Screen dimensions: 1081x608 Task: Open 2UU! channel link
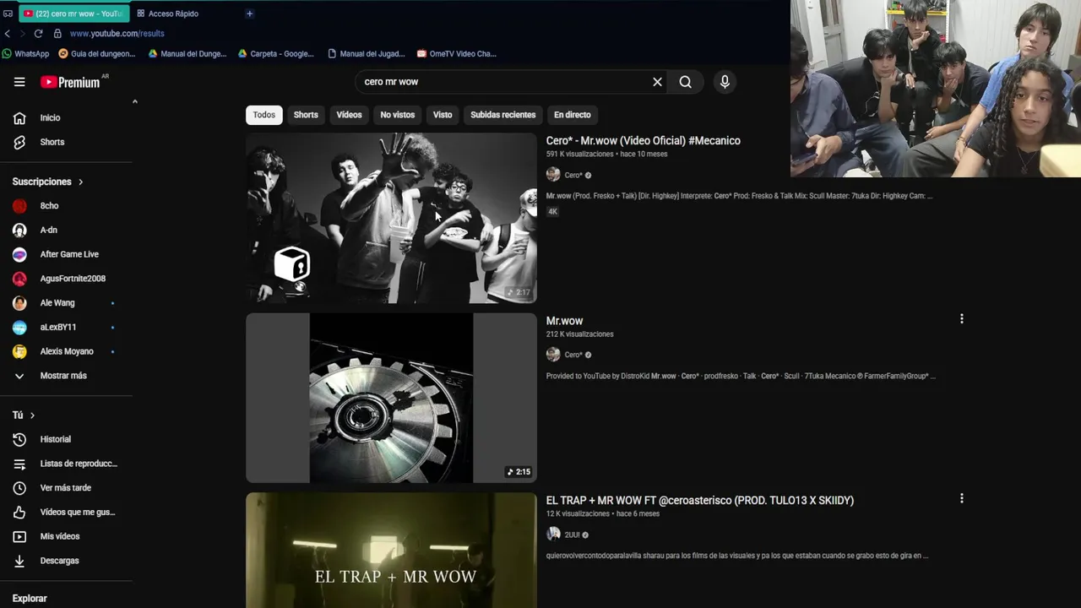572,535
